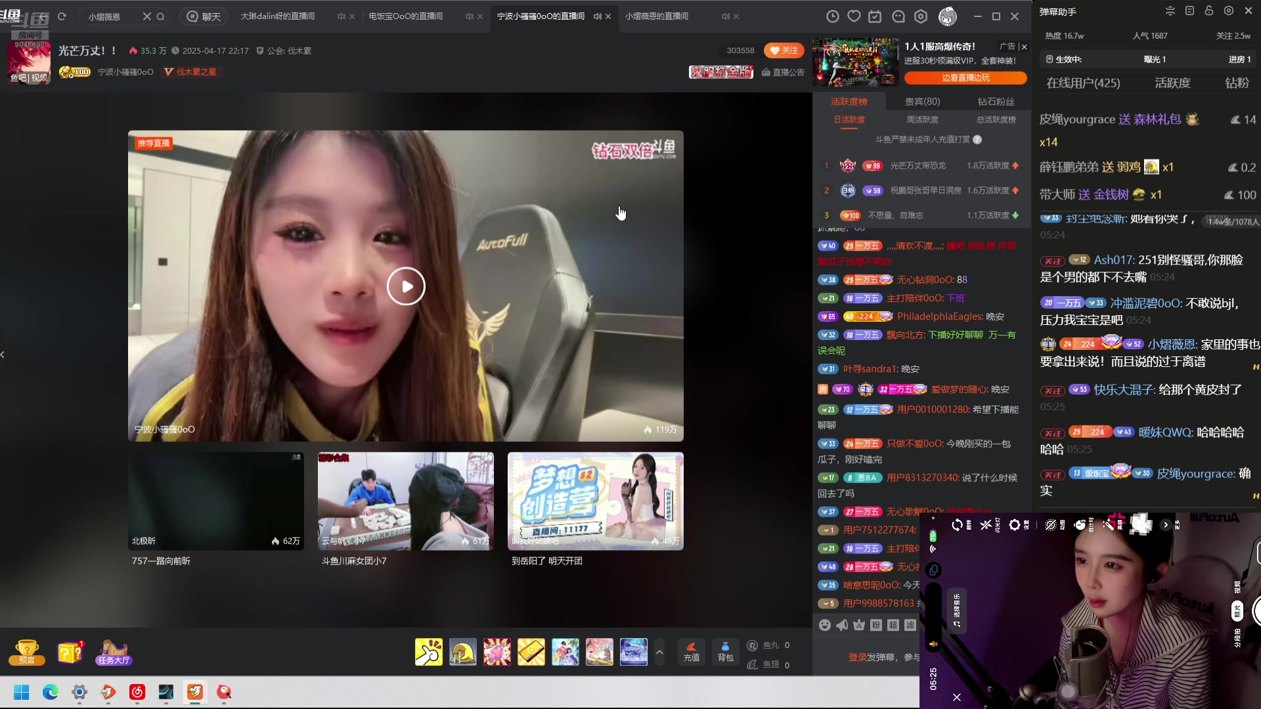Select the first yellow gift icon in the gift bar
Screen dimensions: 1261x709
click(428, 652)
